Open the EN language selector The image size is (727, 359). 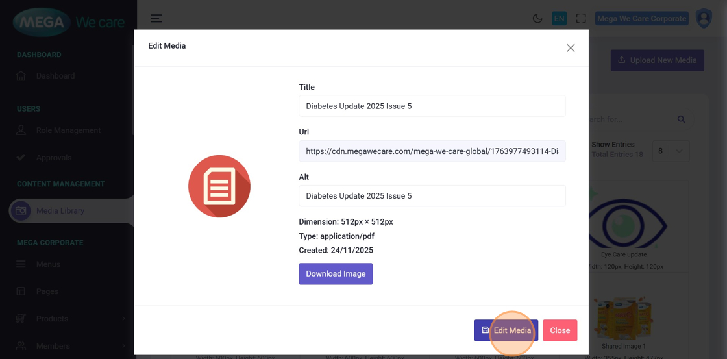[559, 19]
